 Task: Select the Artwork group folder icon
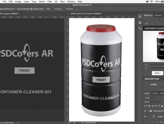[x=151, y=111]
